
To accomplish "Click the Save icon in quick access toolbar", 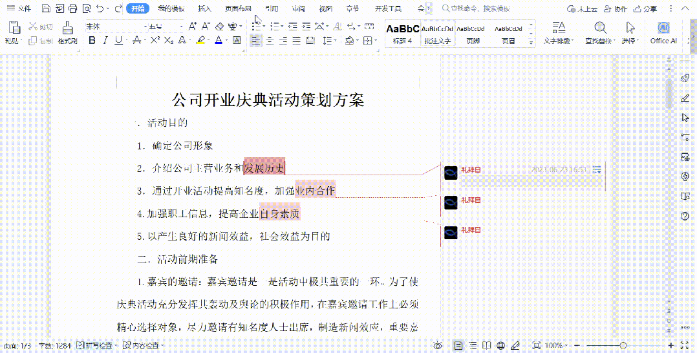I will [x=46, y=8].
